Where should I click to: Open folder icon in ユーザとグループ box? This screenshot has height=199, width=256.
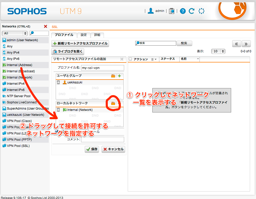113,76
